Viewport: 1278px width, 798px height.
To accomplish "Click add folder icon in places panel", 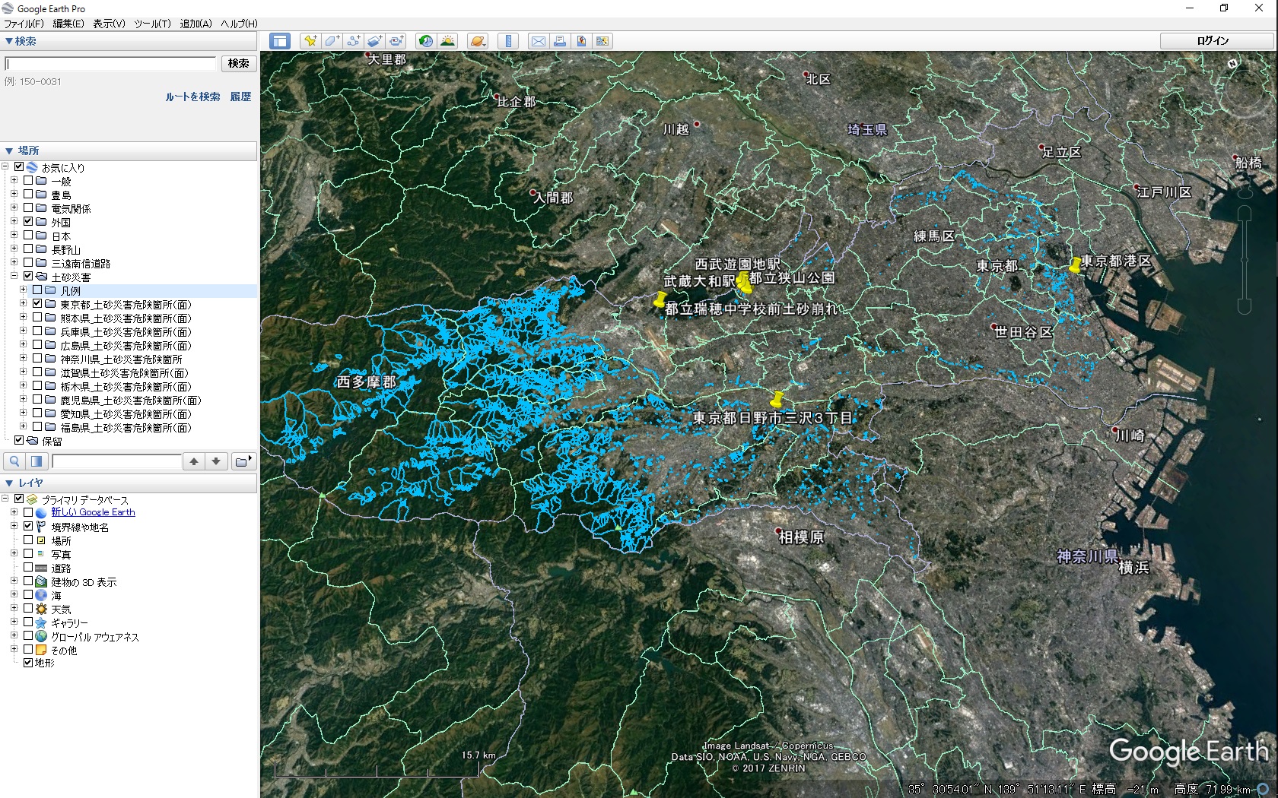I will pos(243,461).
